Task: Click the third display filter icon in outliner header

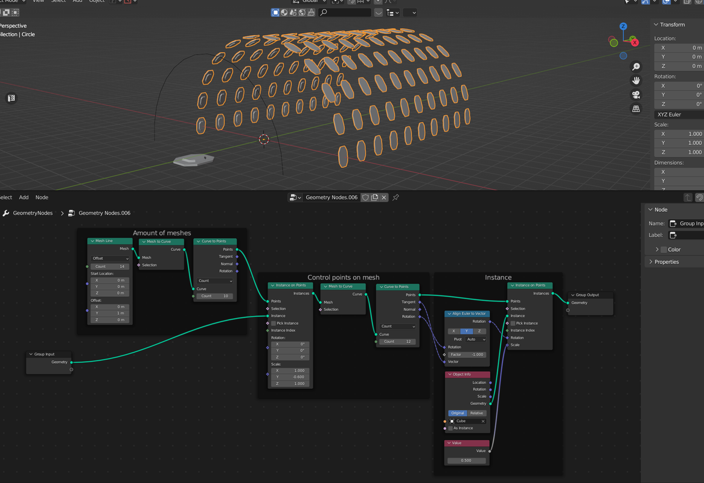Action: point(293,13)
